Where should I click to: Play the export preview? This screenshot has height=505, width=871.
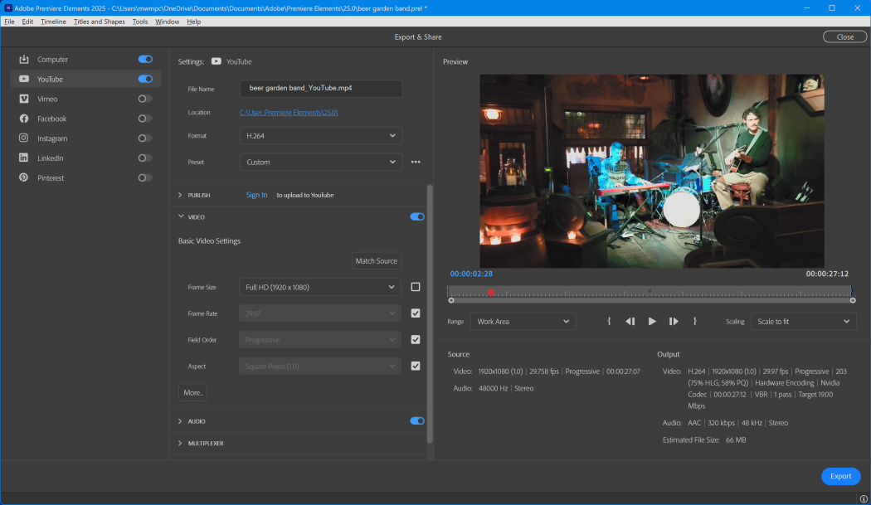[x=651, y=321]
